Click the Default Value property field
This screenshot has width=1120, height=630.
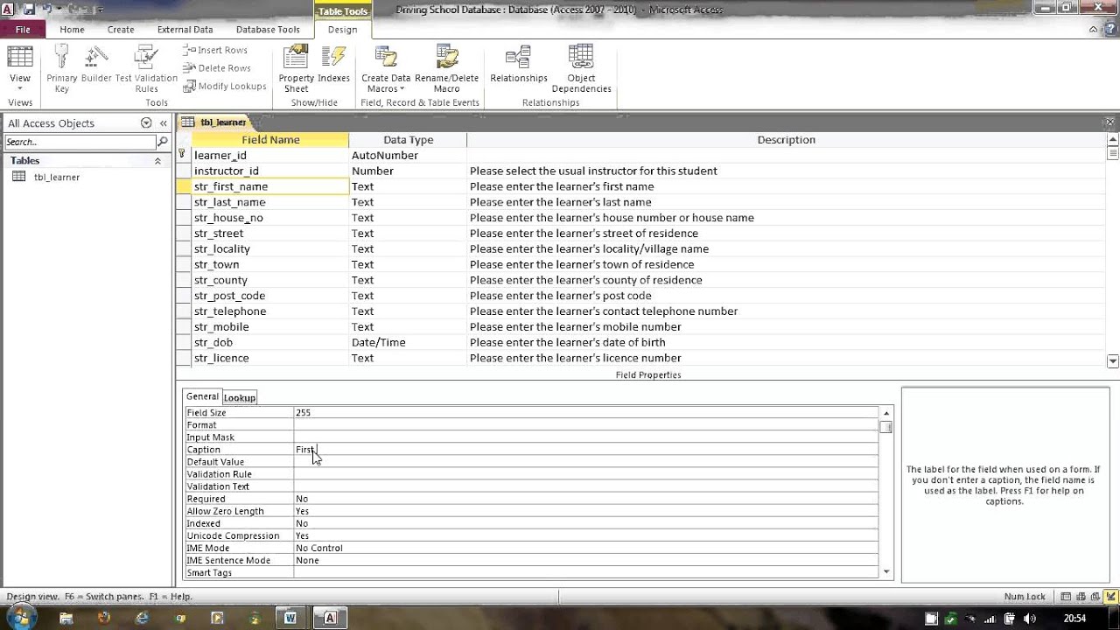pos(585,462)
